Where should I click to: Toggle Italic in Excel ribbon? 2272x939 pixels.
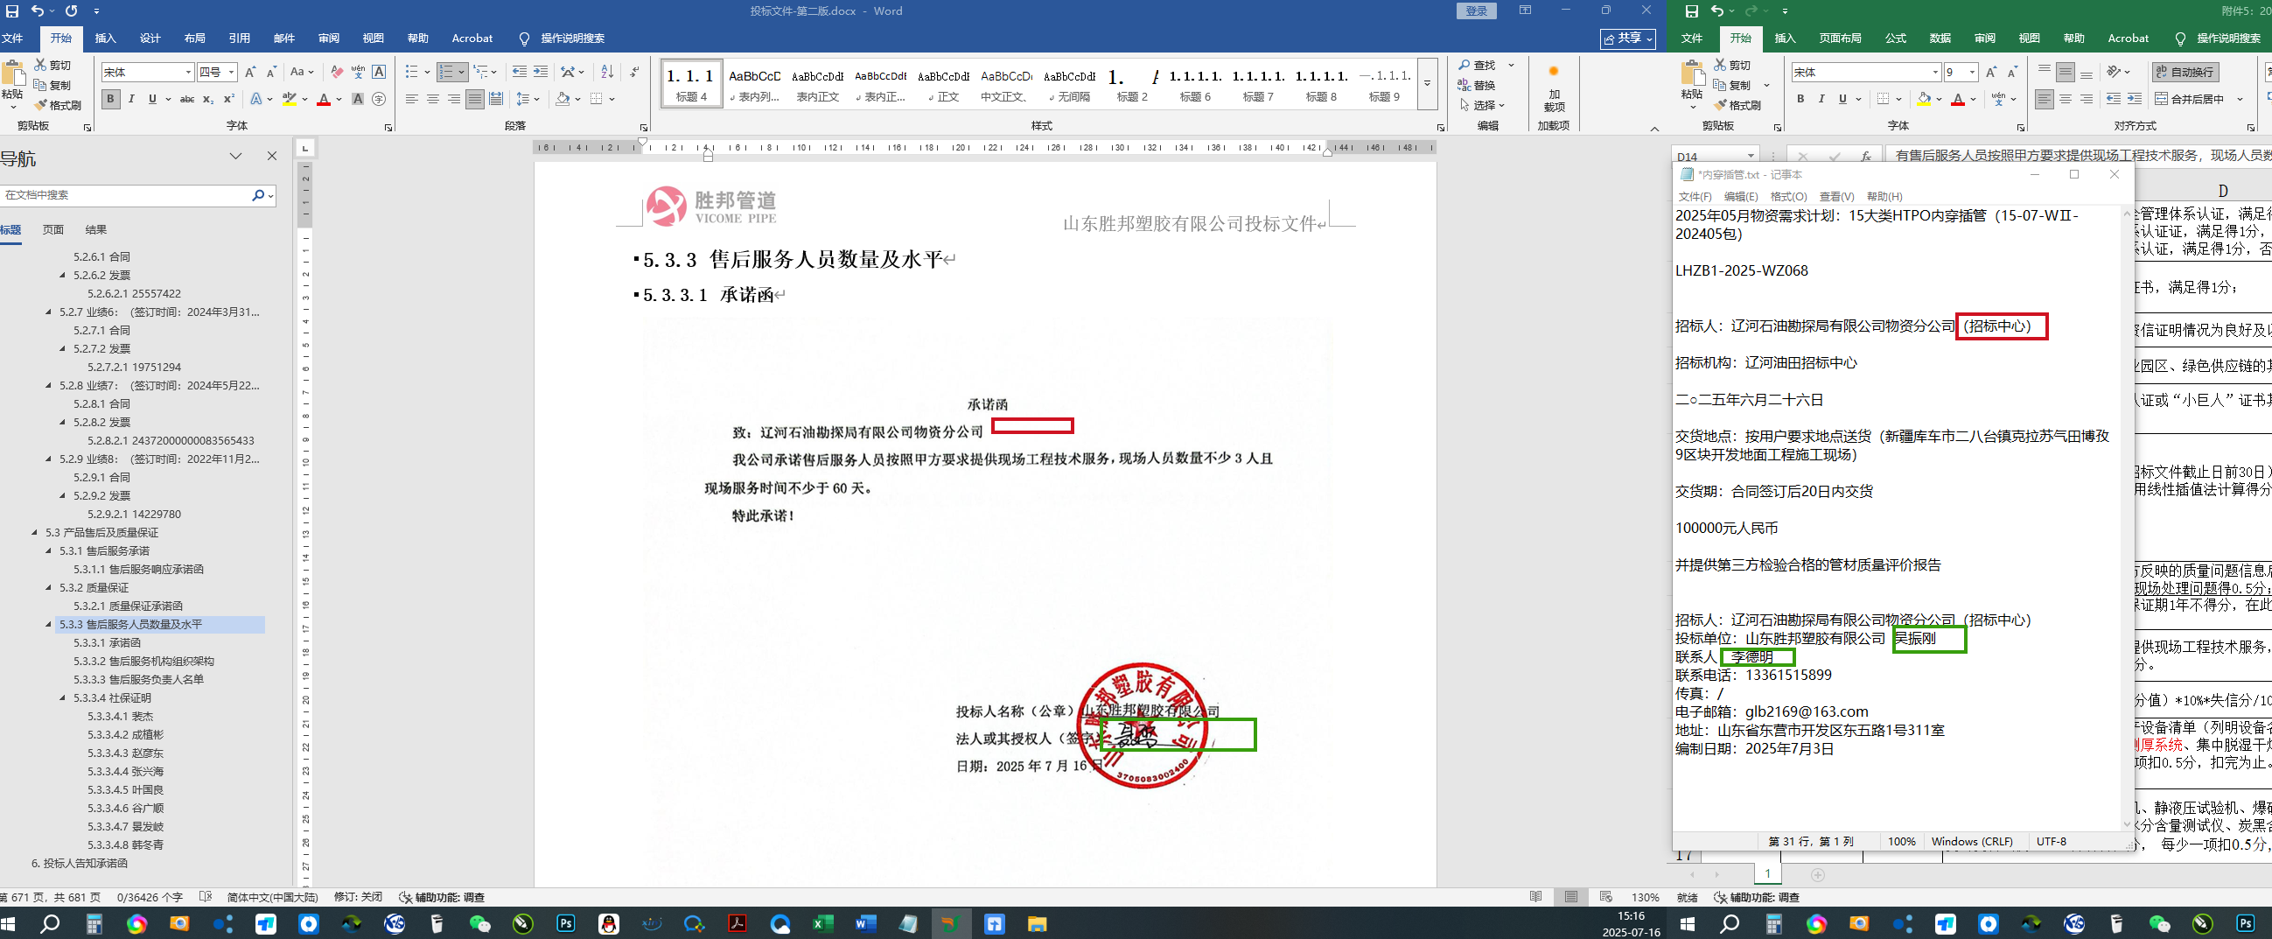pos(1821,99)
